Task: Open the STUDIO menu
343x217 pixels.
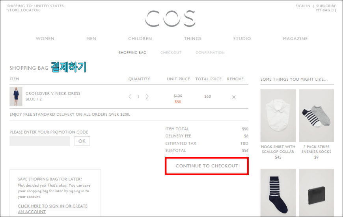Action: click(242, 39)
